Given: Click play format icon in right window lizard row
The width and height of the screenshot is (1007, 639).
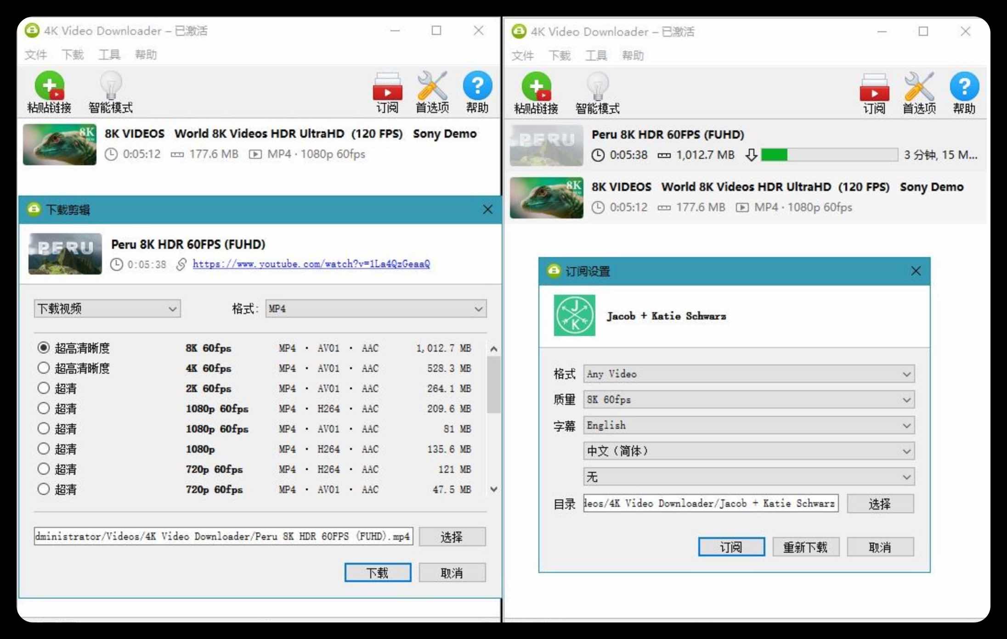Looking at the screenshot, I should tap(742, 207).
